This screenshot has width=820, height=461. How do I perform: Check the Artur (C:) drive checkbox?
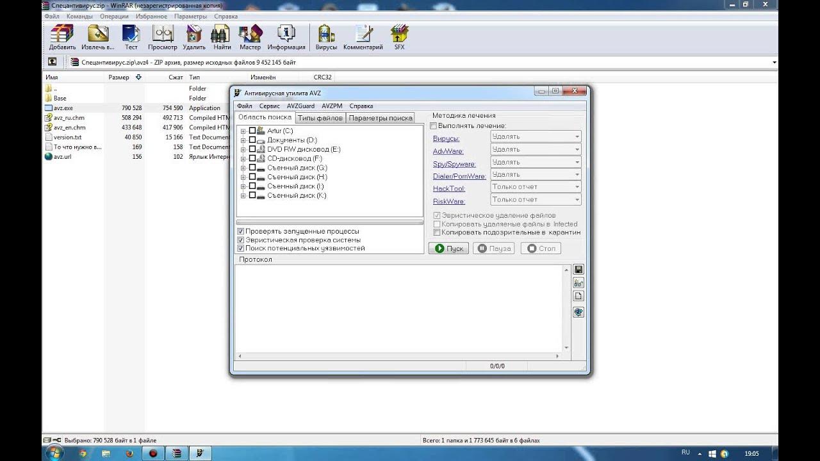pos(252,131)
